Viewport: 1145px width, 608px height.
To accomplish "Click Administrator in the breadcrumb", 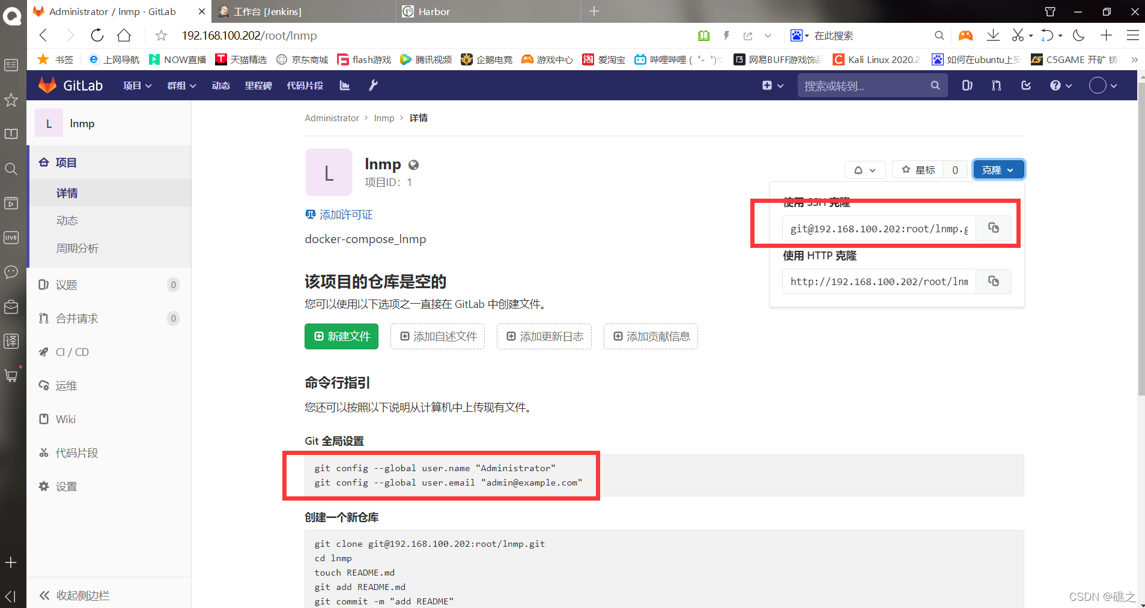I will pos(332,118).
